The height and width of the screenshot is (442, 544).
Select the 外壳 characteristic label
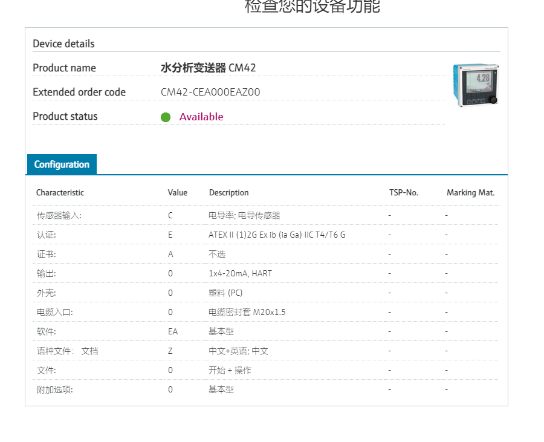coord(46,293)
